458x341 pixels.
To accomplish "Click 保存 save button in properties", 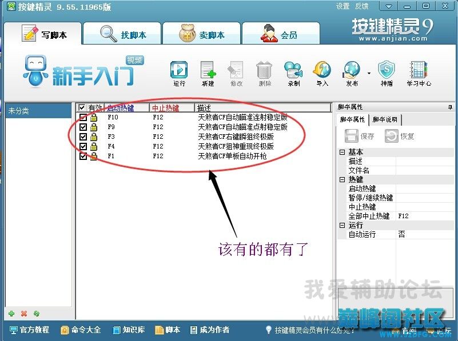I will 360,136.
